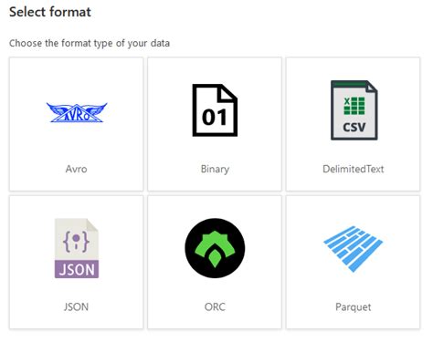Select blank area of JSON tile
The height and width of the screenshot is (342, 433).
[x=77, y=290]
